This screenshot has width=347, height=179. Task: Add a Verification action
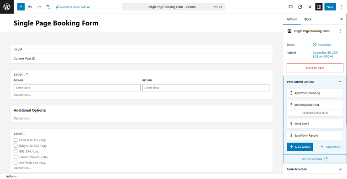pyautogui.click(x=330, y=147)
